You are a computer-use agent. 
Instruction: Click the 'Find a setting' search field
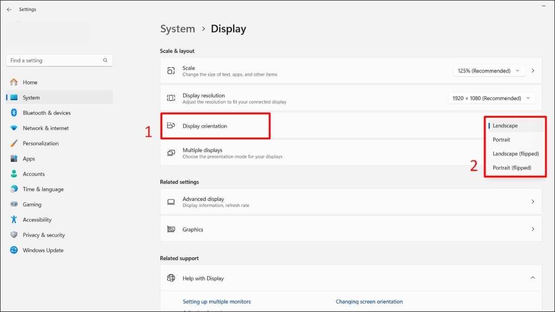coord(60,61)
